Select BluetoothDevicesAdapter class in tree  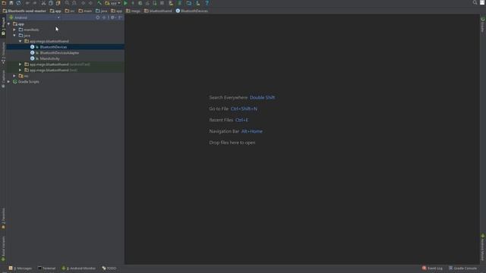[x=59, y=53]
